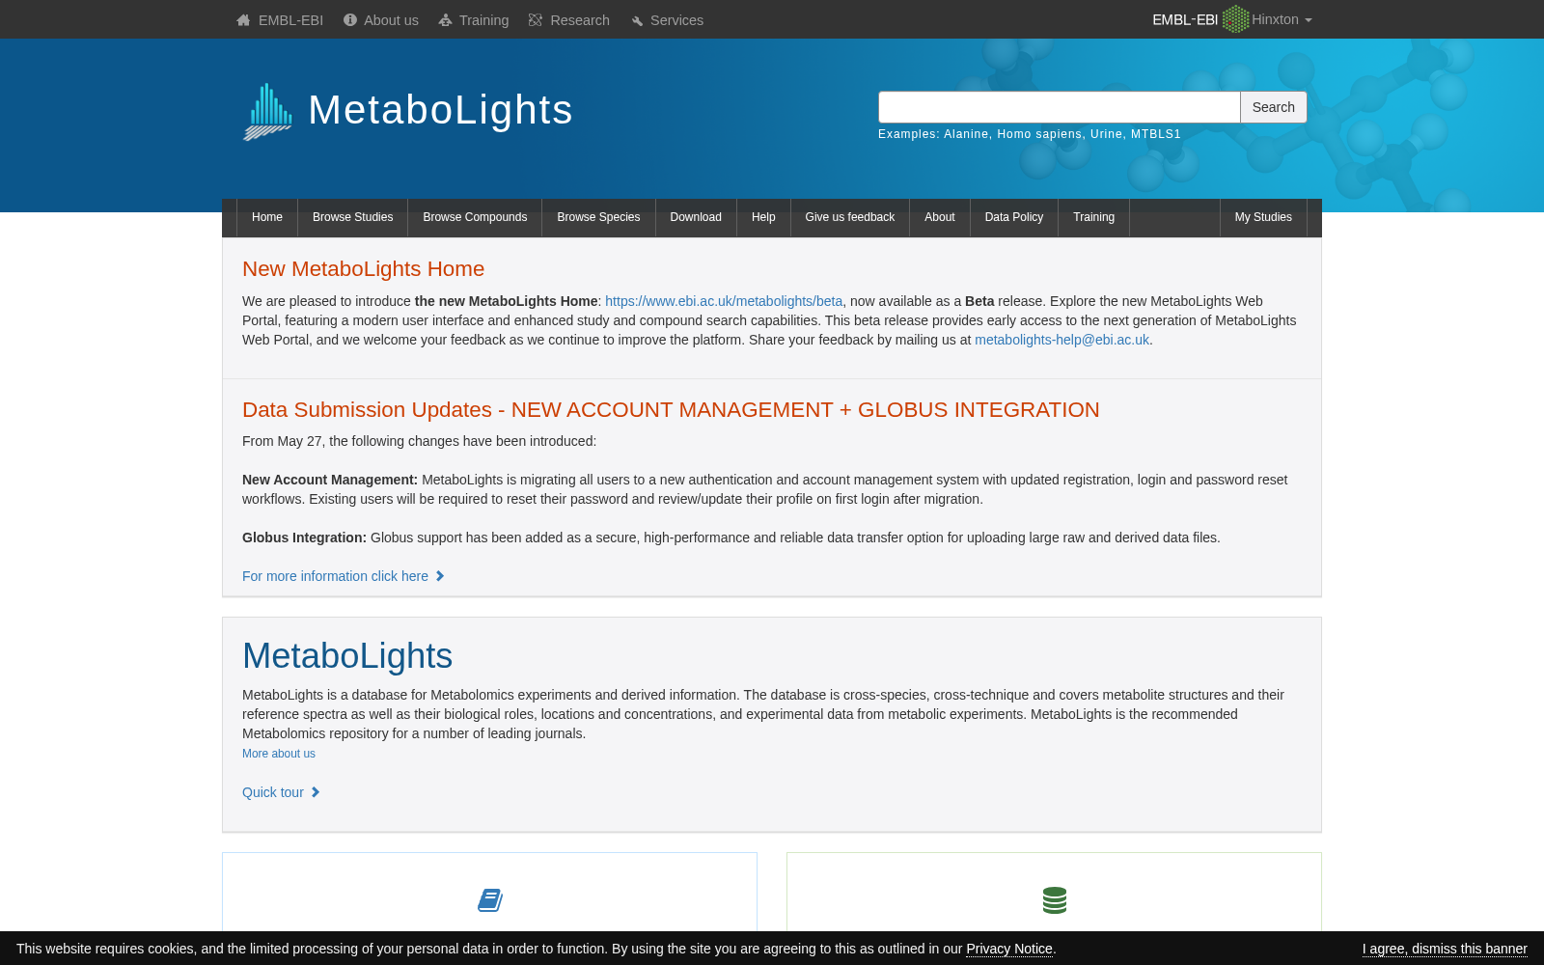
Task: Click the Research icon in the top bar
Action: (536, 19)
